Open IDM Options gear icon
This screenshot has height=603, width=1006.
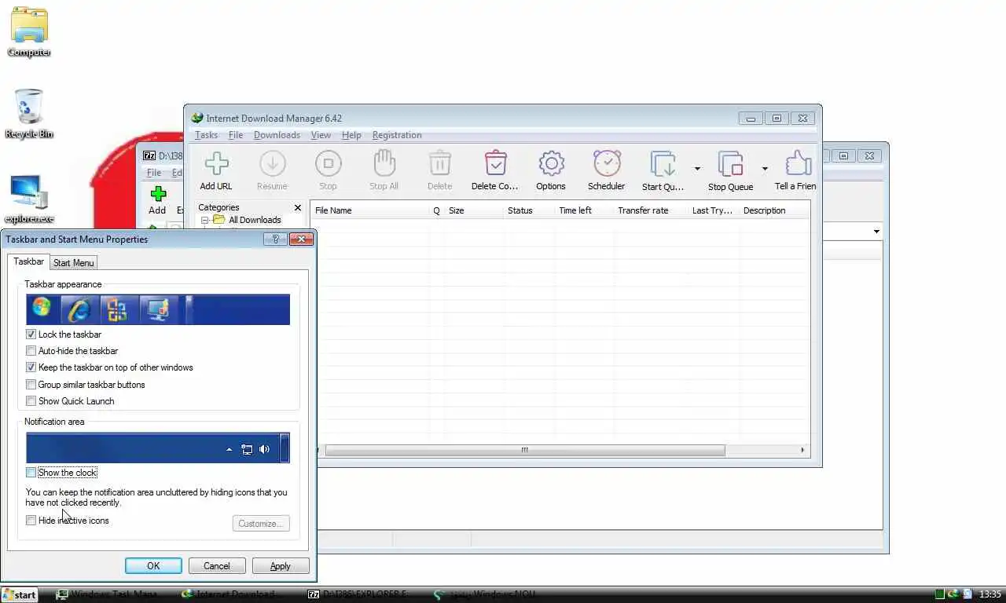tap(551, 163)
